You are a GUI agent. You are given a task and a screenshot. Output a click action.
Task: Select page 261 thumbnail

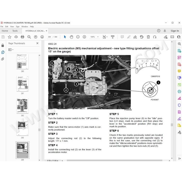click(x=22, y=84)
